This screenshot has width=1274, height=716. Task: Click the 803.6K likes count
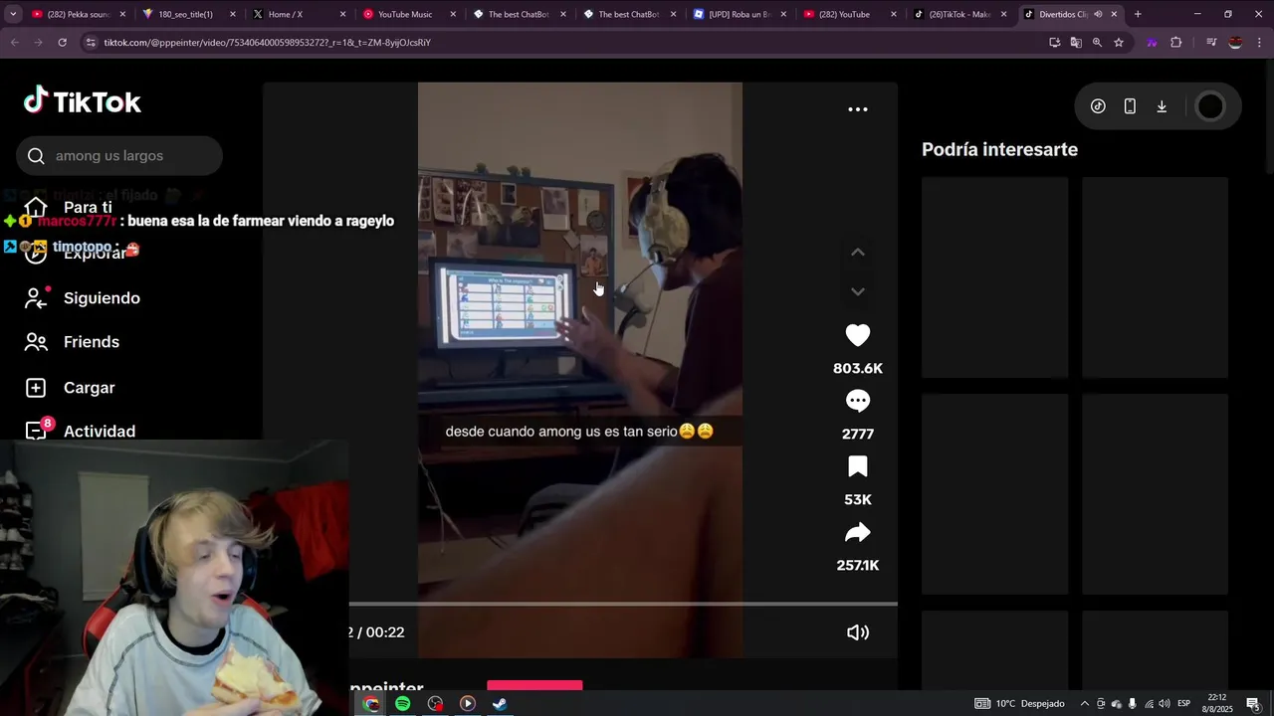tap(857, 369)
